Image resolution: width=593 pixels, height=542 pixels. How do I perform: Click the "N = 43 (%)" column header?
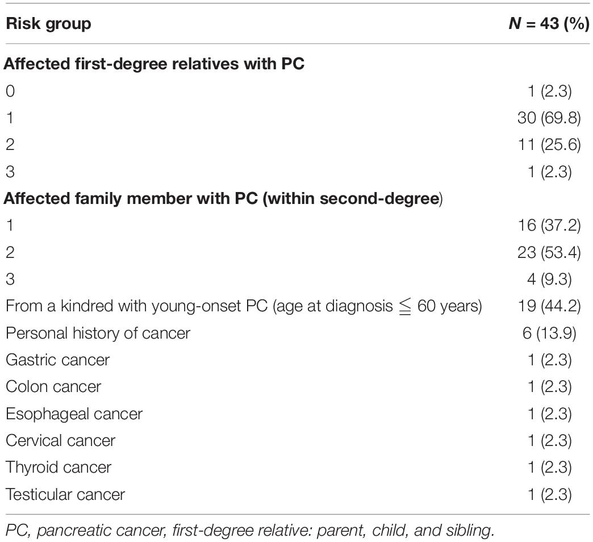click(x=549, y=24)
